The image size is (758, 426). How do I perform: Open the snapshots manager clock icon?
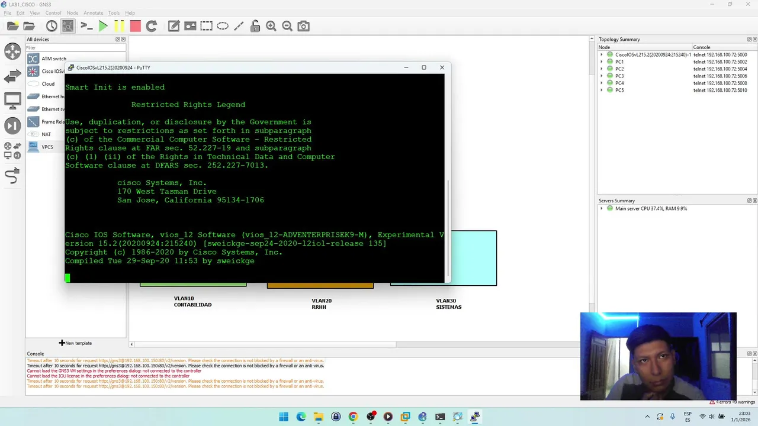(x=52, y=26)
